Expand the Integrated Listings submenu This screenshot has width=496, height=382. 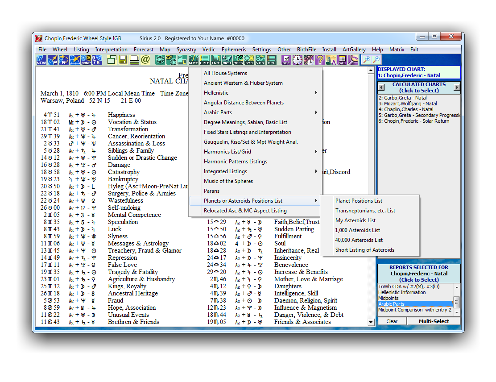point(256,171)
